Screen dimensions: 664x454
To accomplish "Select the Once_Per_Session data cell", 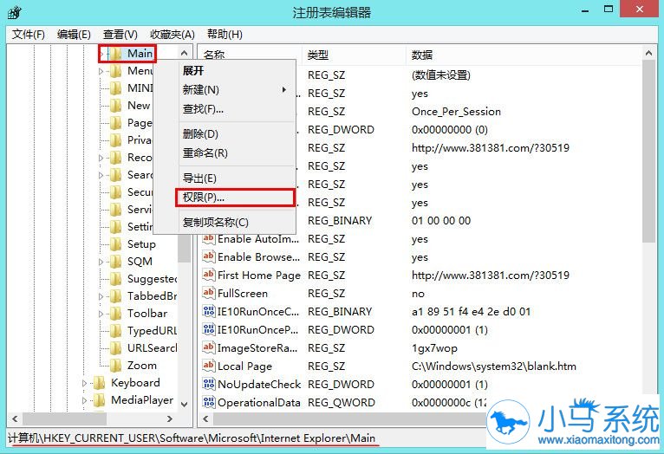I will pos(456,112).
